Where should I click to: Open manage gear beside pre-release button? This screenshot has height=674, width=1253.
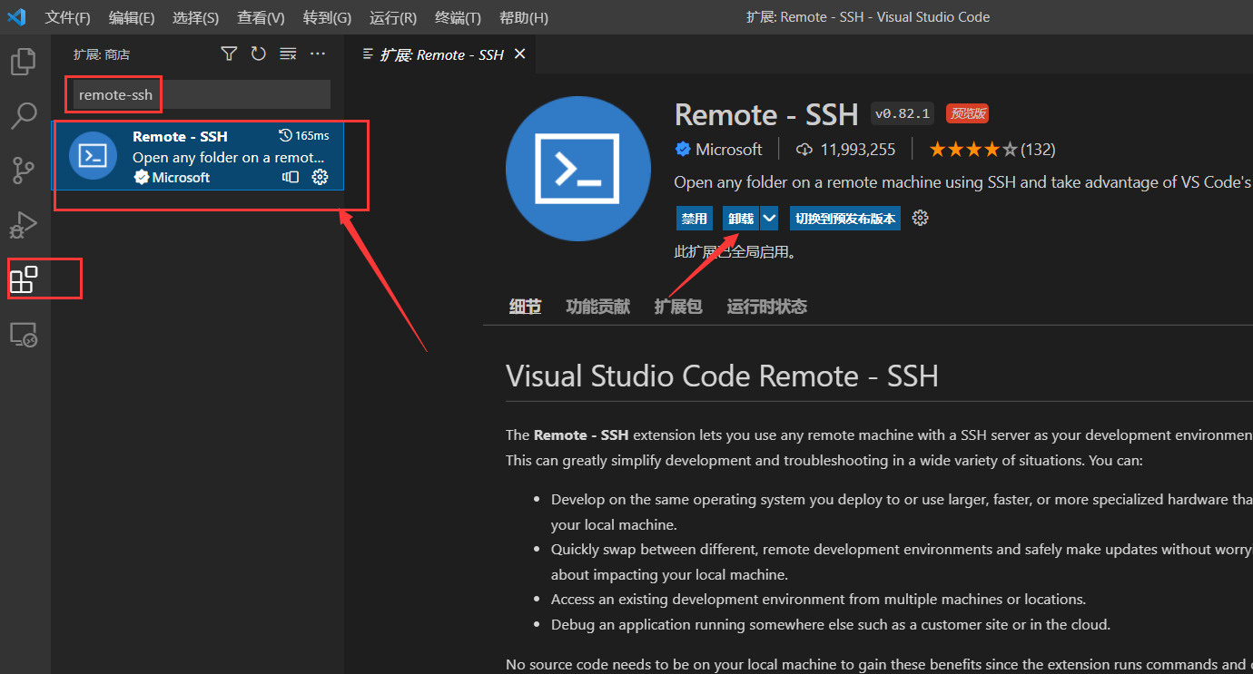pyautogui.click(x=920, y=218)
